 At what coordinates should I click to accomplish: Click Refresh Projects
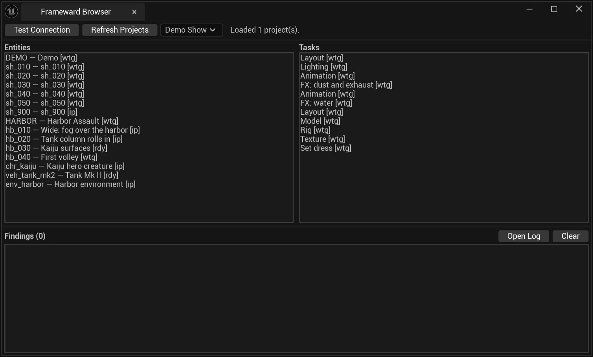[x=120, y=30]
